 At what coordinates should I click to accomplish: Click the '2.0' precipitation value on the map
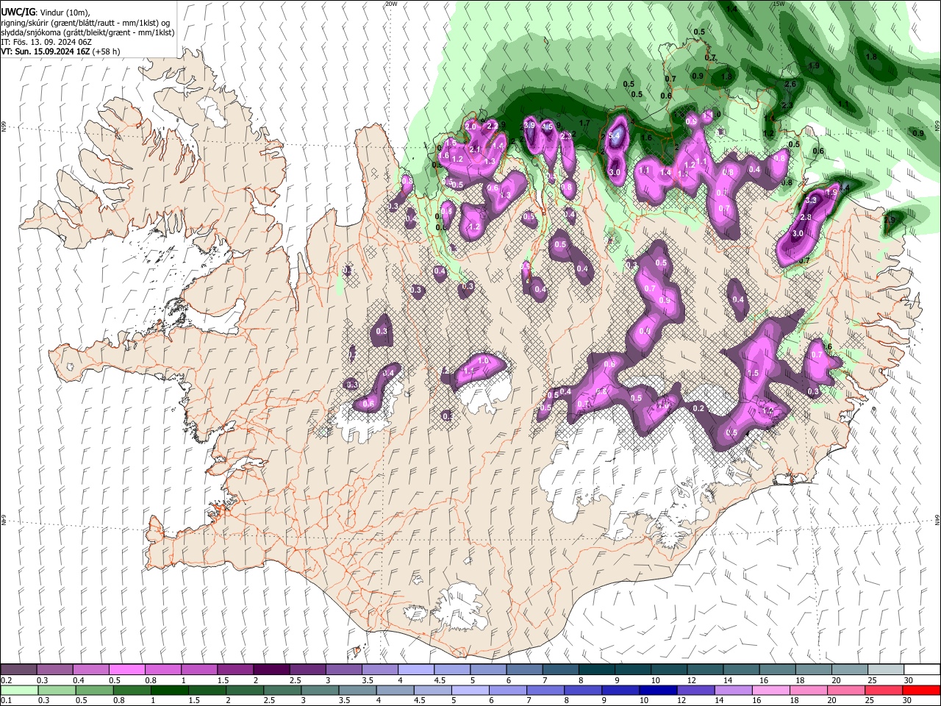pyautogui.click(x=471, y=126)
